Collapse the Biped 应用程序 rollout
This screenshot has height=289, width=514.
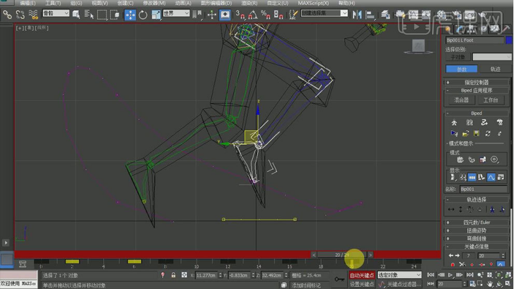(476, 90)
